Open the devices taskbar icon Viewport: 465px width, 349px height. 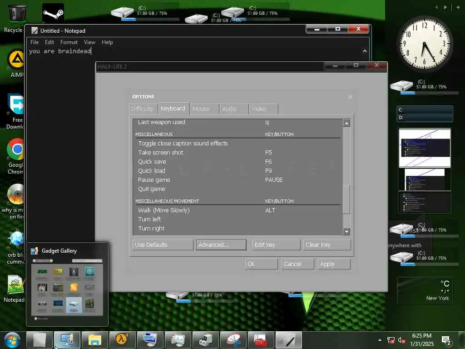click(x=206, y=340)
